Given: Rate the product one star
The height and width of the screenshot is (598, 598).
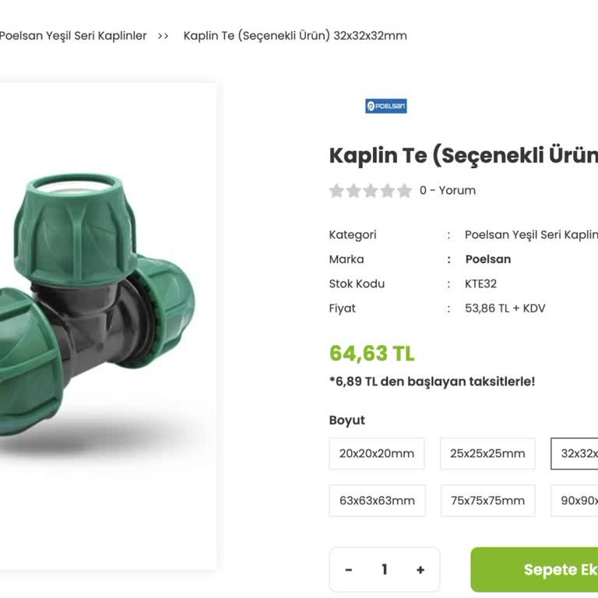Looking at the screenshot, I should coord(336,191).
